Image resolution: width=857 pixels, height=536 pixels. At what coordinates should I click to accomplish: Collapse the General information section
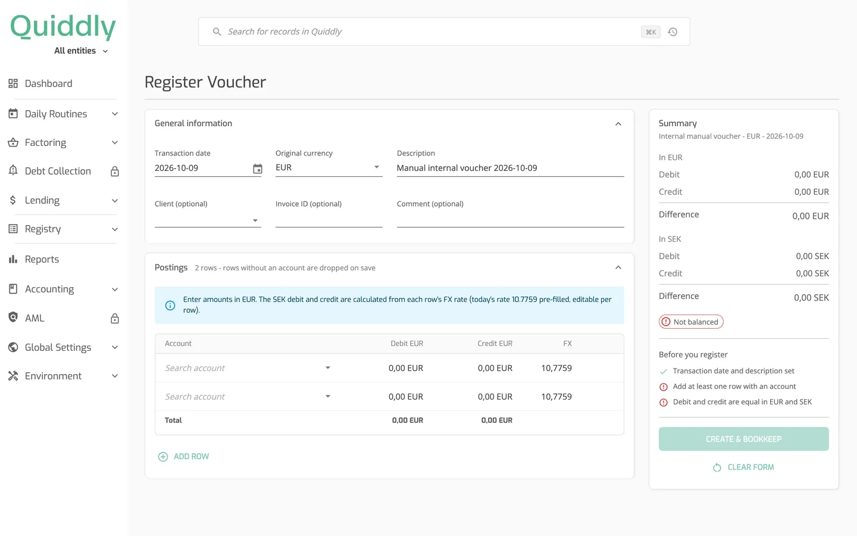[618, 124]
